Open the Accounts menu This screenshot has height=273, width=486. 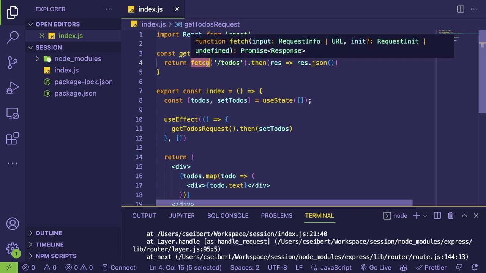point(12,224)
